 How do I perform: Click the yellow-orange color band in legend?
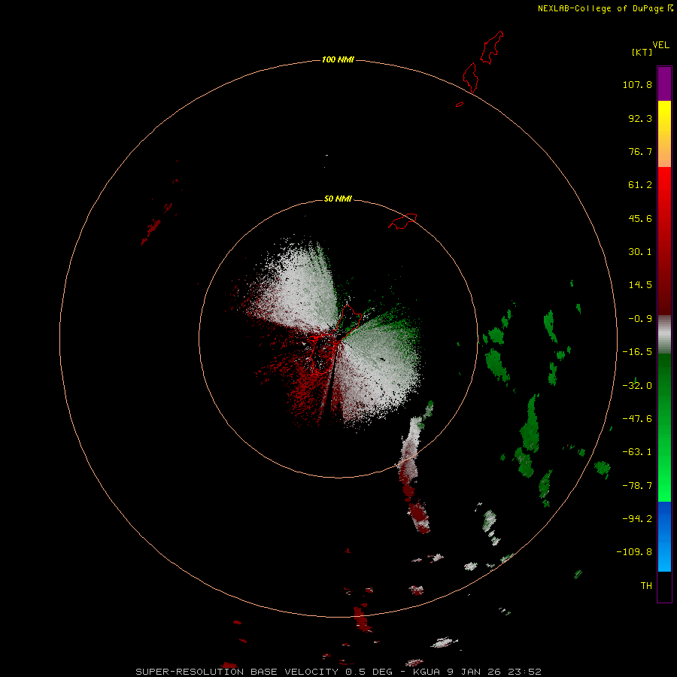pyautogui.click(x=664, y=134)
